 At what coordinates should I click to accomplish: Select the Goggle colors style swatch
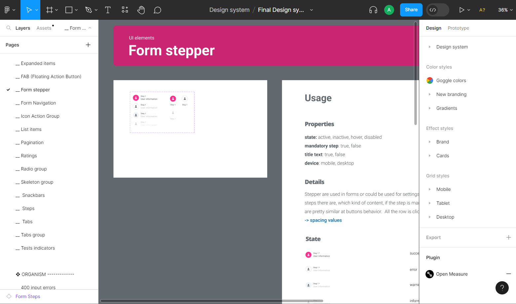(430, 80)
